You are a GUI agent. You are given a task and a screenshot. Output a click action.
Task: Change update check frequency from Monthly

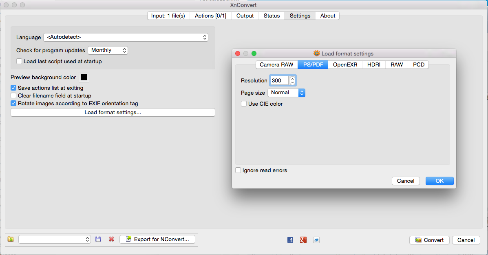click(x=108, y=50)
